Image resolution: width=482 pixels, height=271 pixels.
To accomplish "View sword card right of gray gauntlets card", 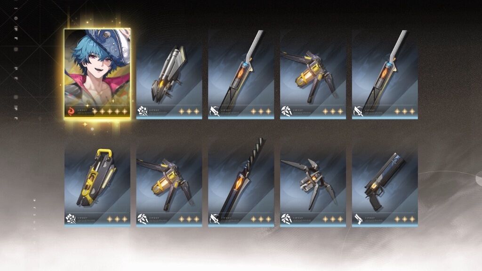I will (x=241, y=74).
